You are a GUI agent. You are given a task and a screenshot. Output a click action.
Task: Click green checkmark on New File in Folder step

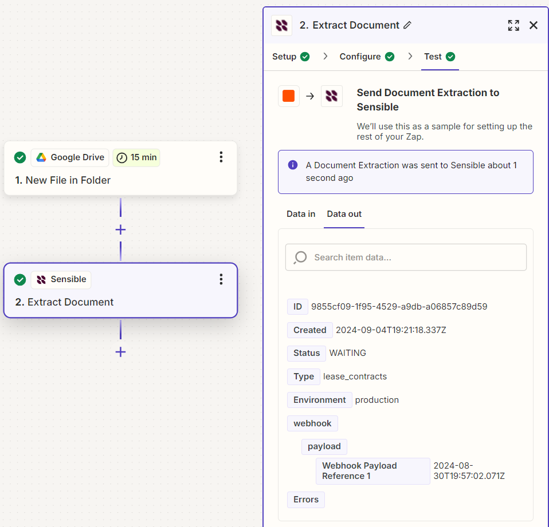(x=20, y=157)
